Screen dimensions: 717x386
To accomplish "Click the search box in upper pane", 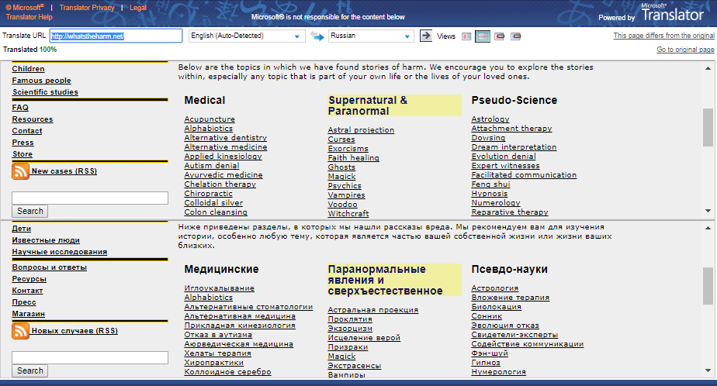I will [x=90, y=198].
